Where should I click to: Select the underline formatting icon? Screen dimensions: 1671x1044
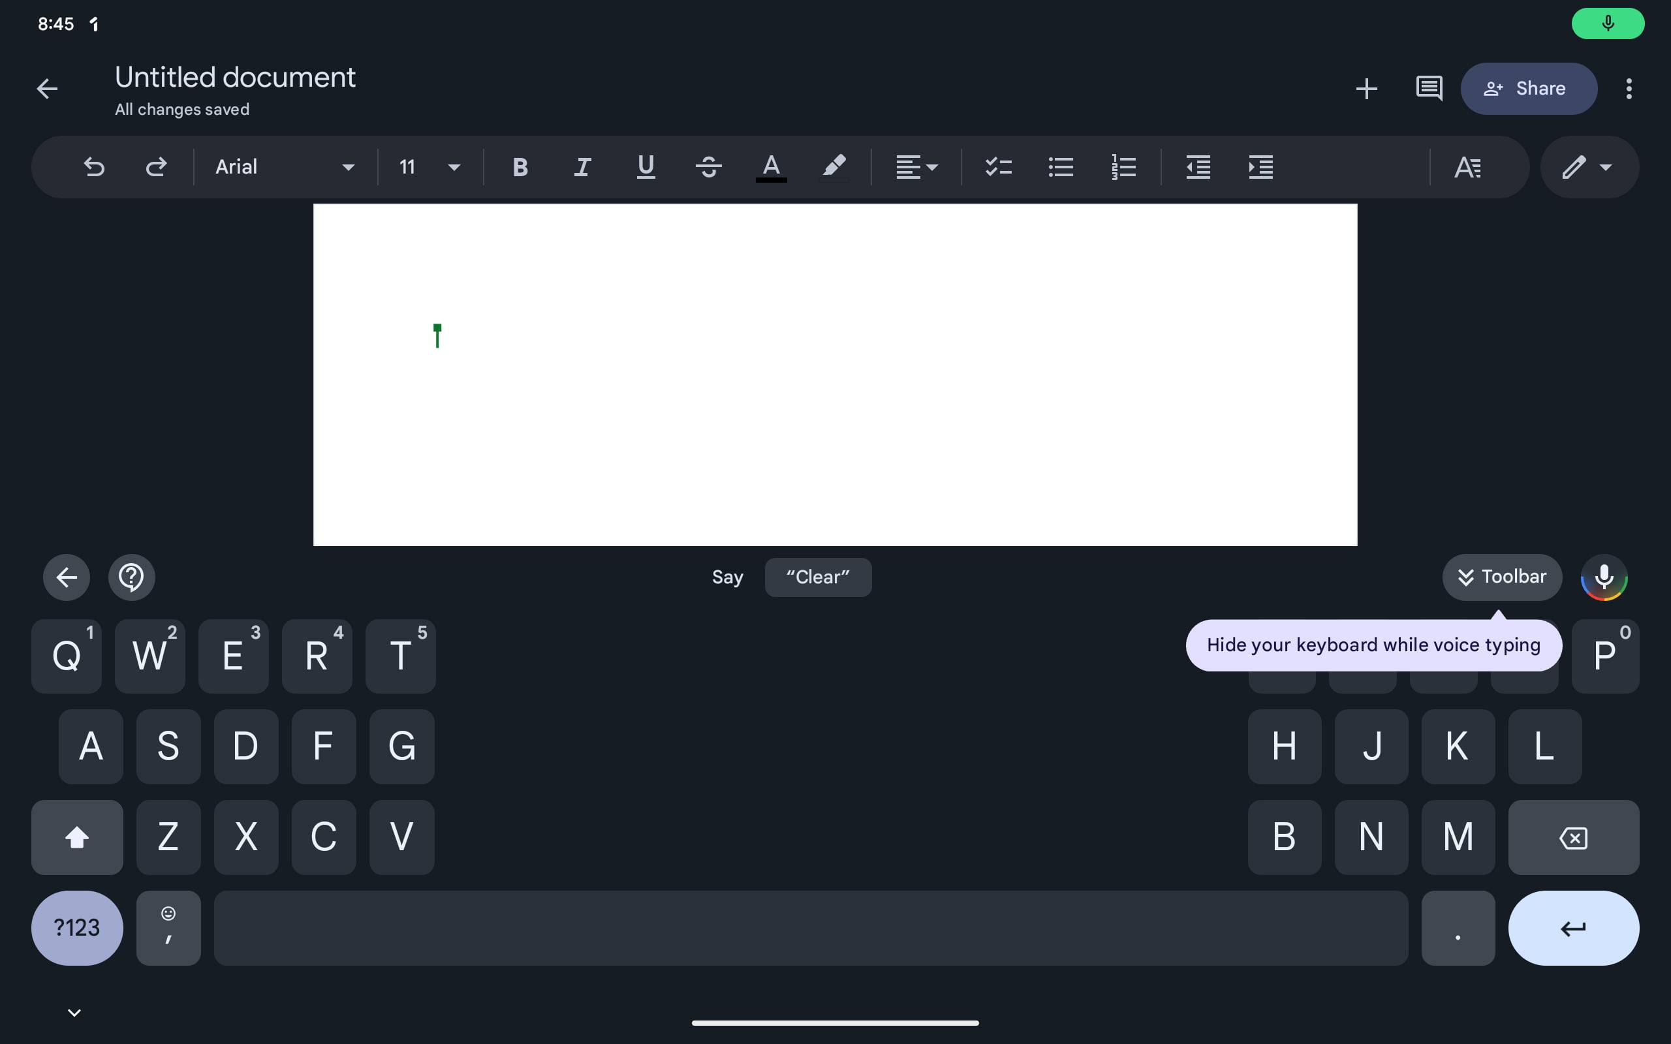pyautogui.click(x=645, y=166)
